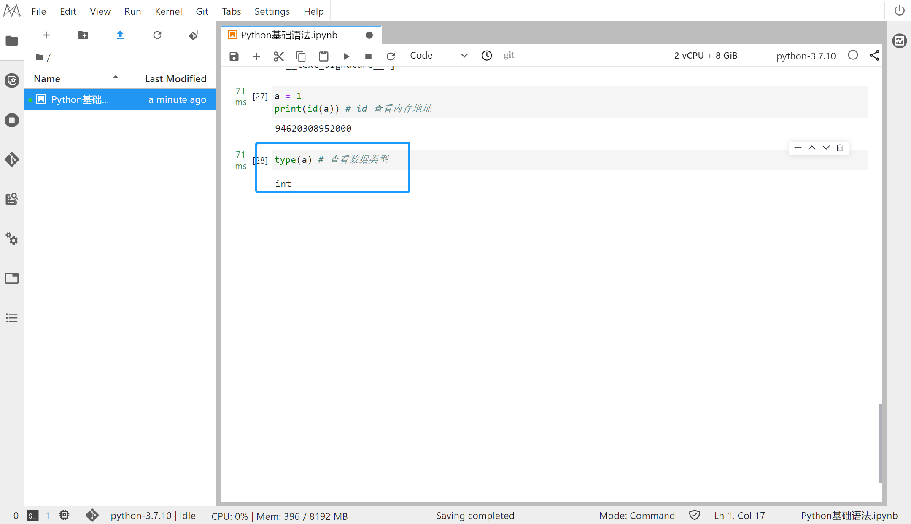The width and height of the screenshot is (911, 524).
Task: Open the Edit menu
Action: (x=68, y=11)
